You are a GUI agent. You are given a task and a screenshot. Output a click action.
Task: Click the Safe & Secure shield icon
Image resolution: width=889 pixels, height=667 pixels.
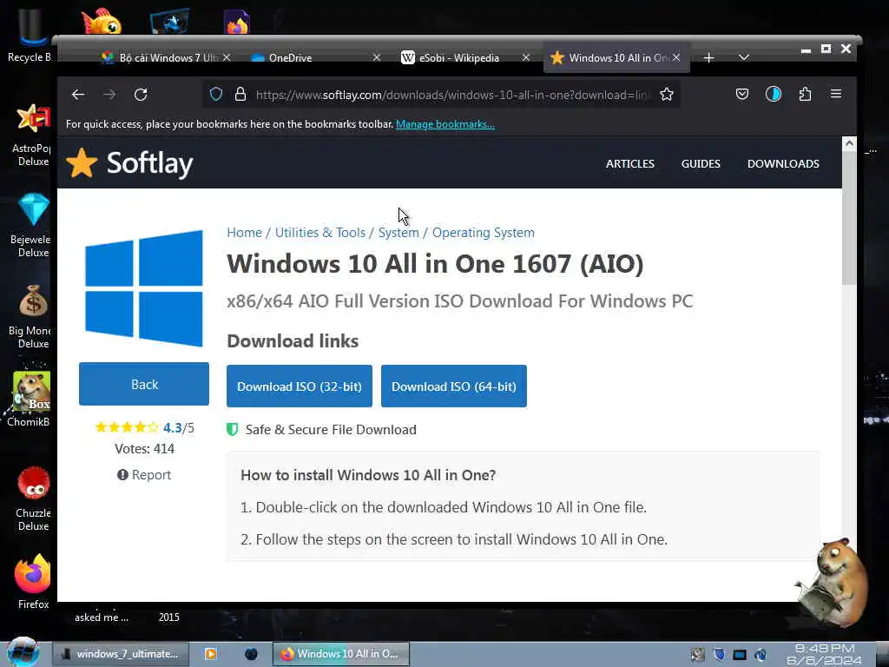pyautogui.click(x=232, y=429)
